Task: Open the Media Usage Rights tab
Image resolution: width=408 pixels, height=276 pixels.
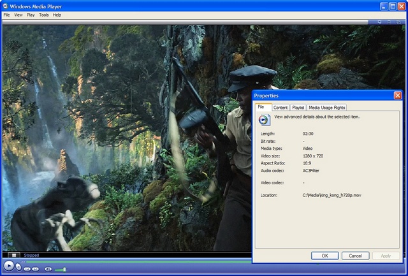Action: coord(327,108)
